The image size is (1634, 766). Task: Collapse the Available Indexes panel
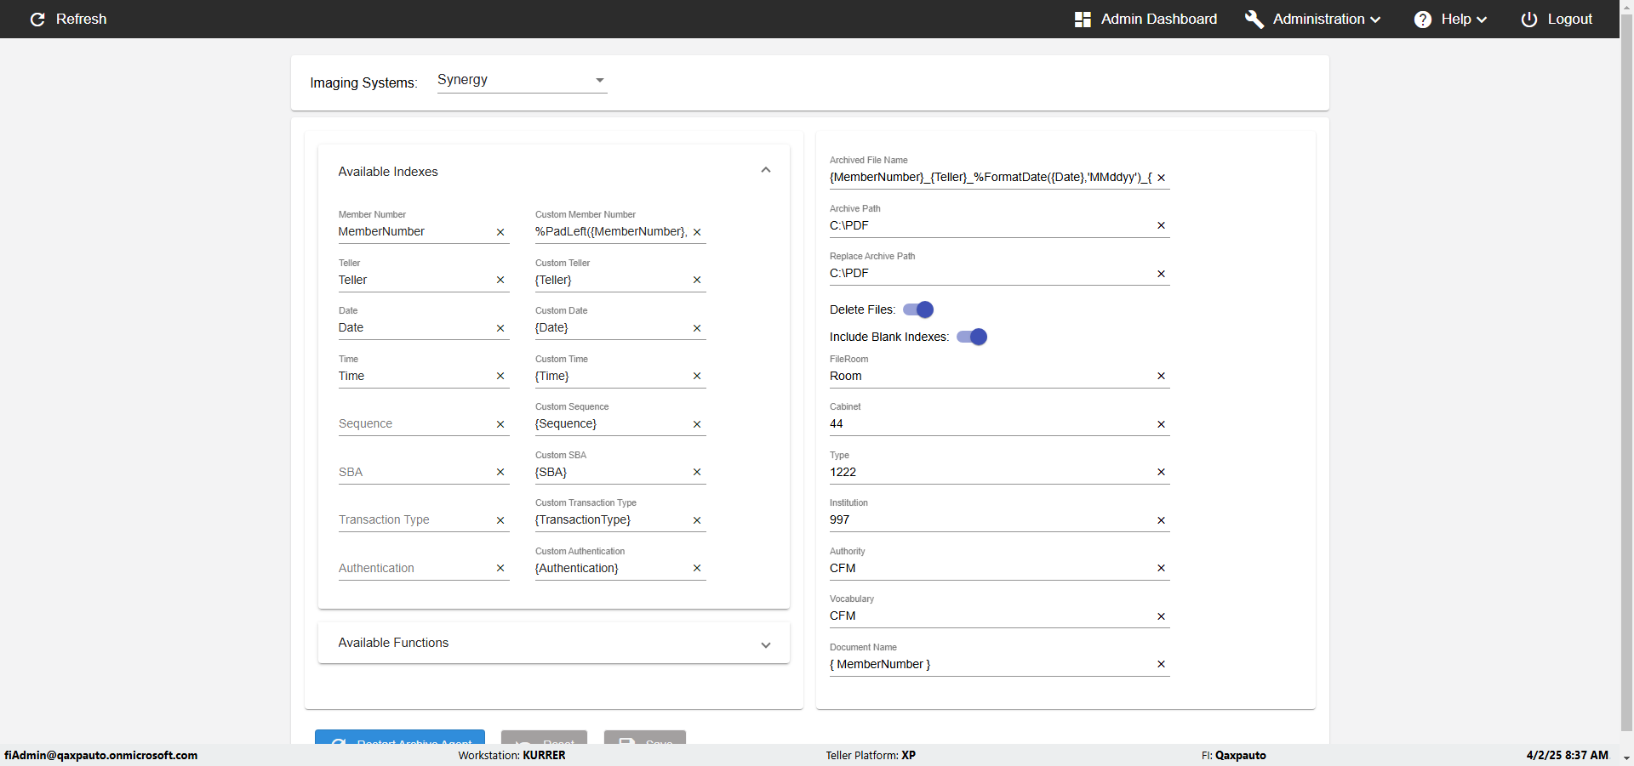pos(766,171)
